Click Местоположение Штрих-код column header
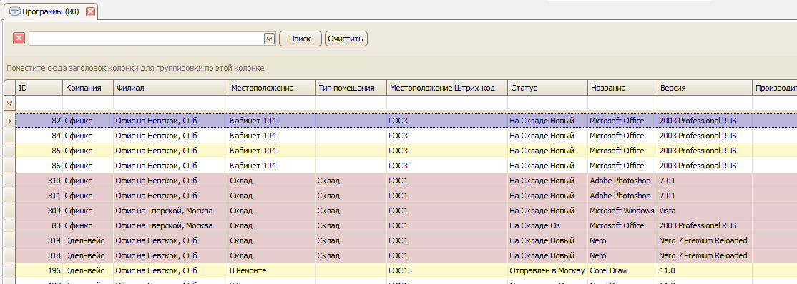Viewport: 797px width, 284px height. pyautogui.click(x=446, y=88)
